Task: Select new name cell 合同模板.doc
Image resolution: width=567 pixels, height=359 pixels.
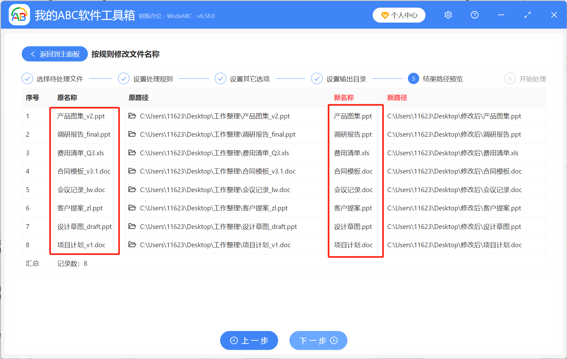Action: click(x=353, y=171)
